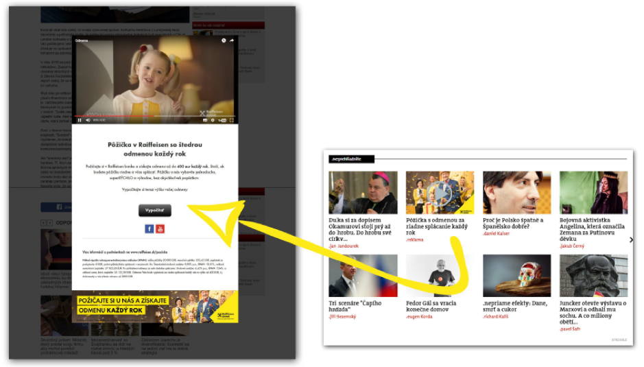Click the heading 'Pôžička v Raiffeisen so štedrou odmenou'

point(155,149)
